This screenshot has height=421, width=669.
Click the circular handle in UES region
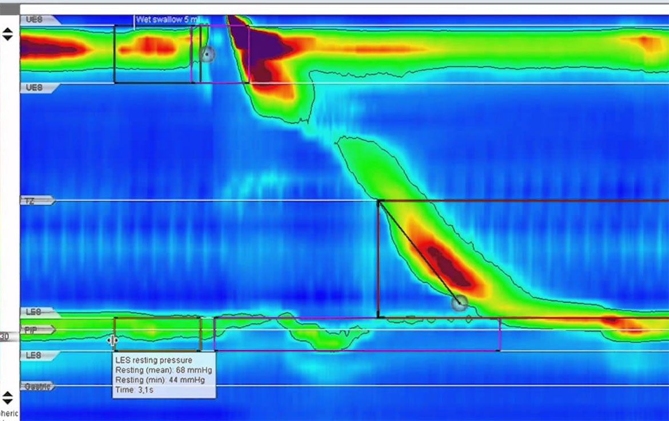click(x=207, y=54)
